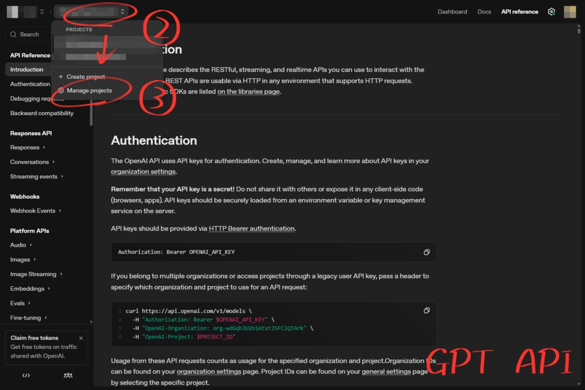Screen dimensions: 585x390
Task: Open Backward compatibility in sidebar
Action: click(x=42, y=113)
